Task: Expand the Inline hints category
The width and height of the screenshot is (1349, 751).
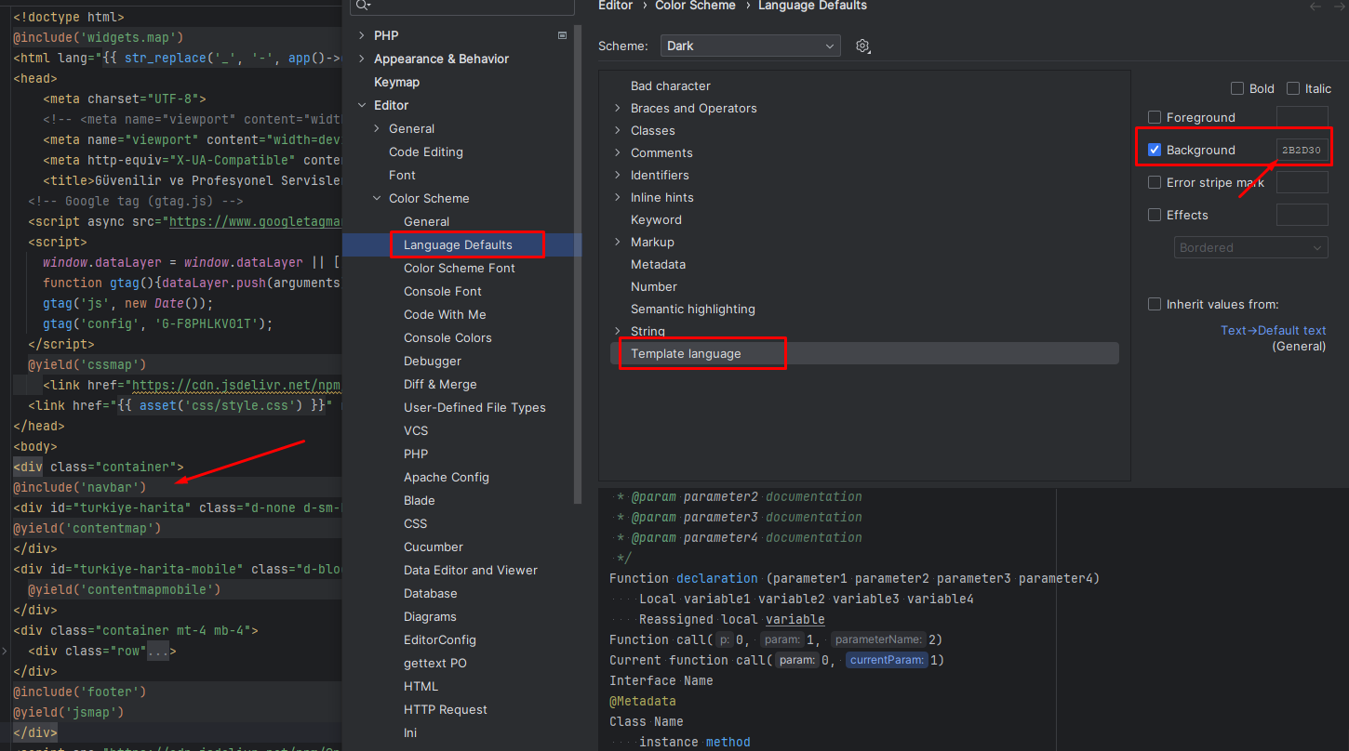Action: pos(617,197)
